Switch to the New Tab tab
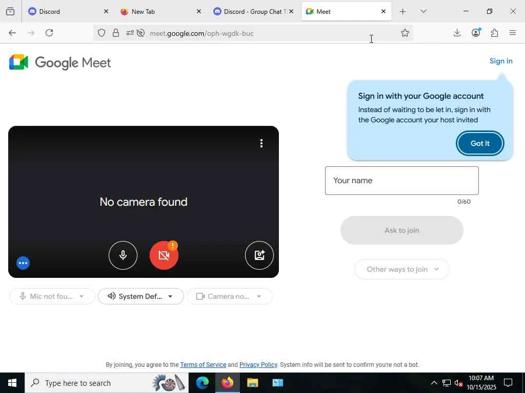Viewport: 525px width, 393px height. click(160, 11)
